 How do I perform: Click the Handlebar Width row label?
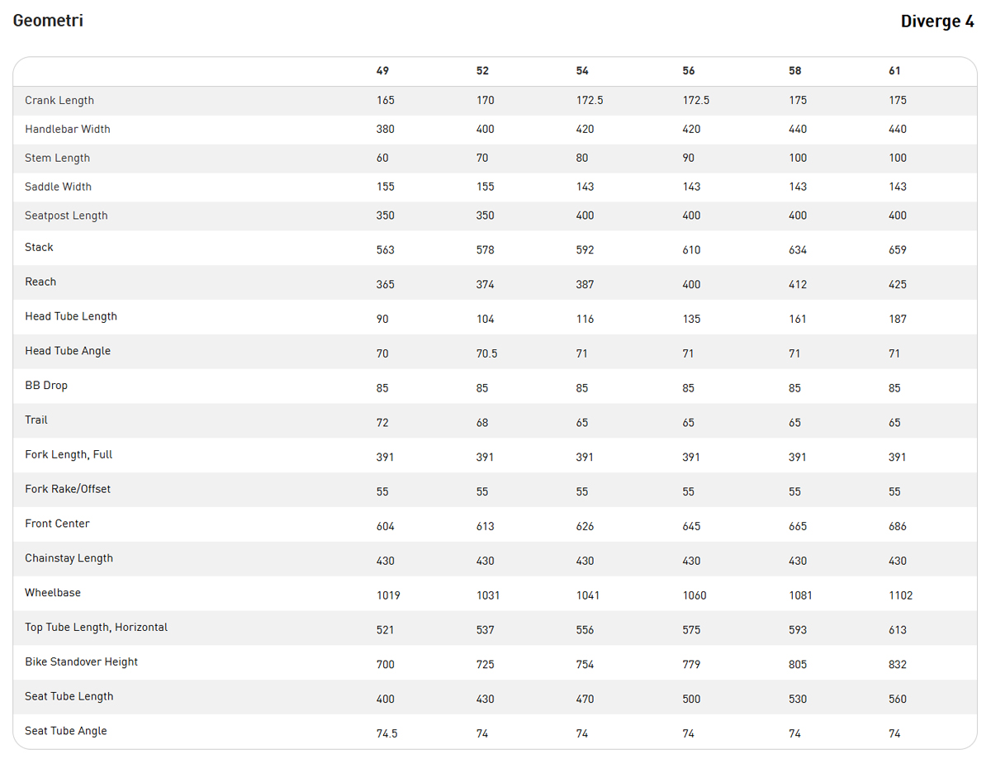pos(68,130)
